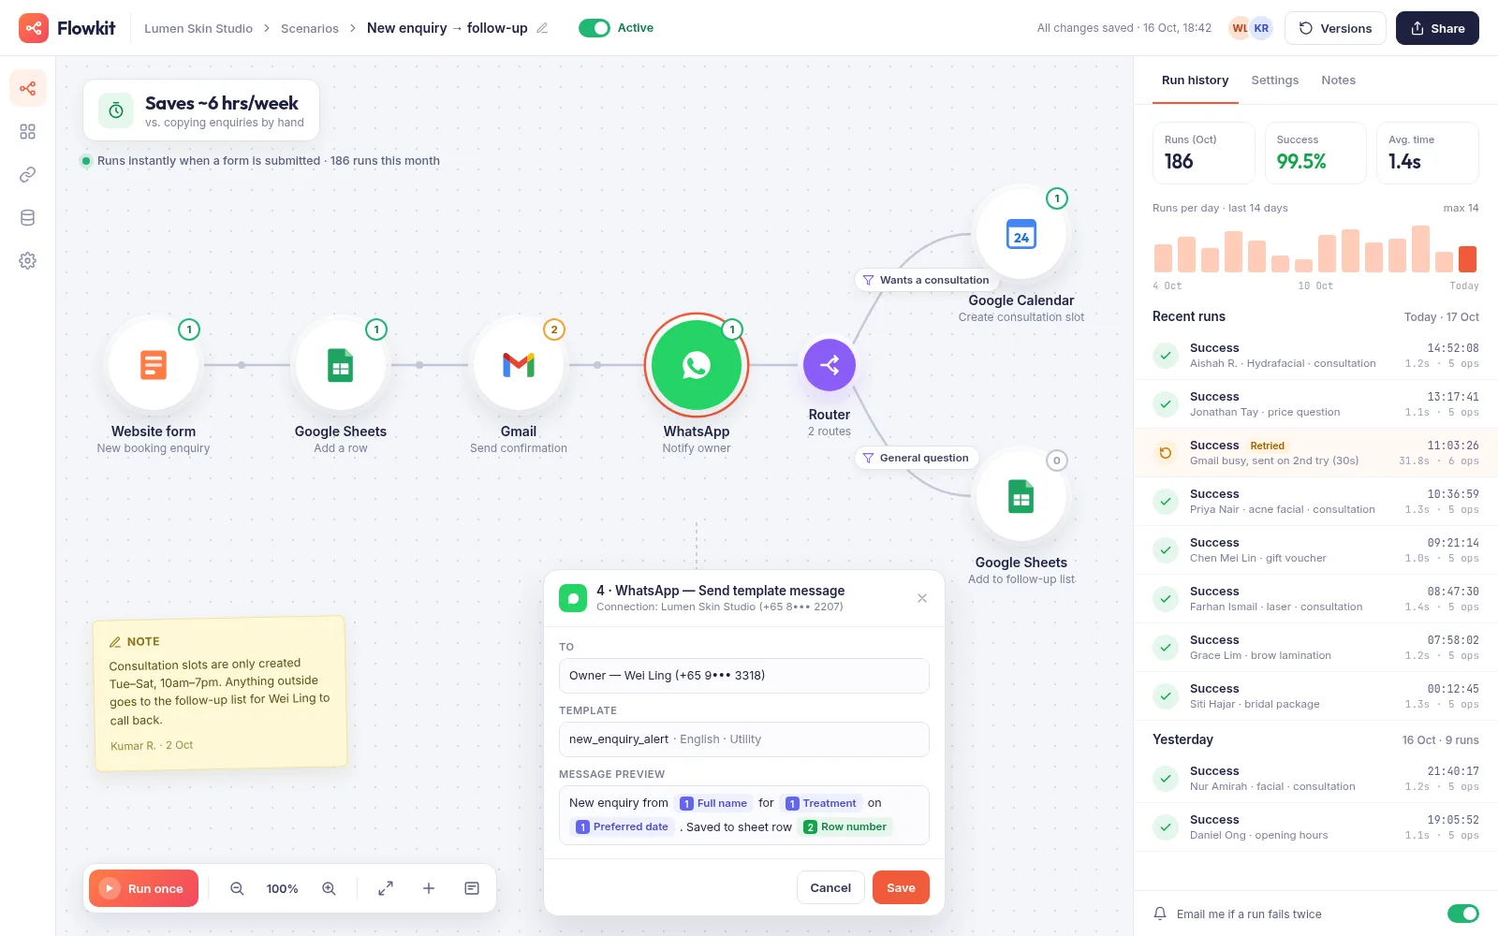Viewport: 1498px width, 936px height.
Task: Open the sidebar settings gear icon
Action: click(28, 261)
